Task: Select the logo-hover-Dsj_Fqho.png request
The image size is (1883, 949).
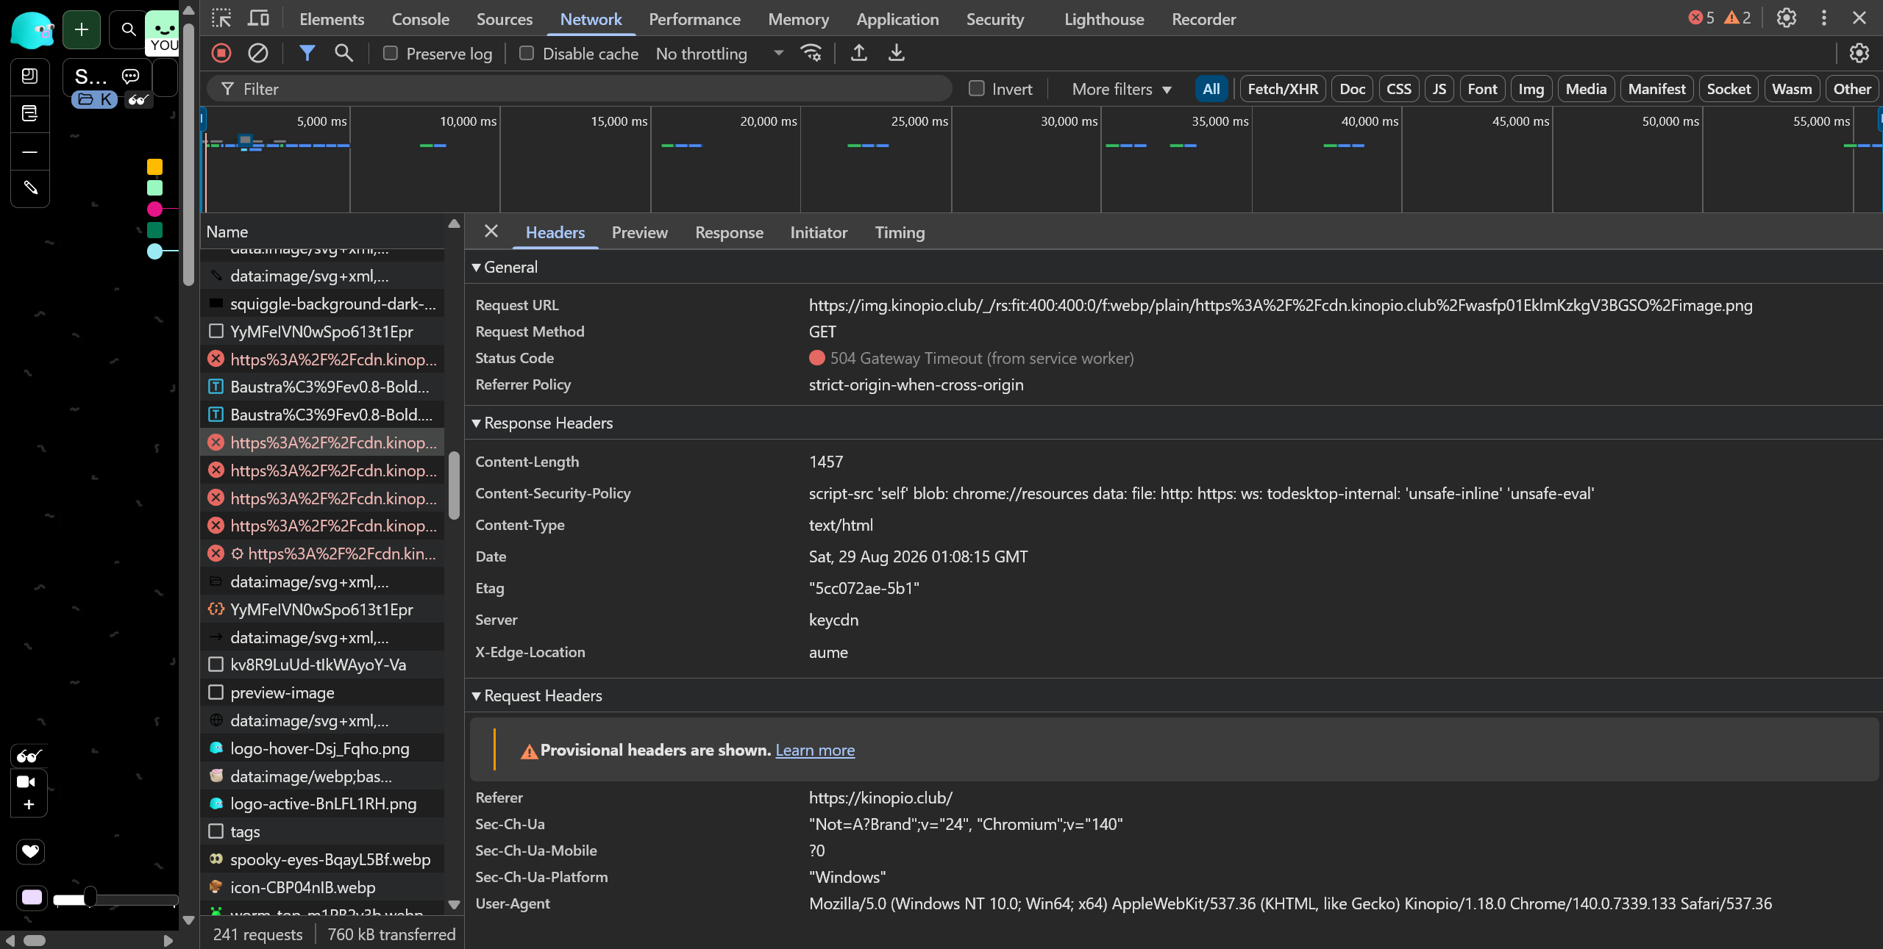Action: [x=322, y=748]
